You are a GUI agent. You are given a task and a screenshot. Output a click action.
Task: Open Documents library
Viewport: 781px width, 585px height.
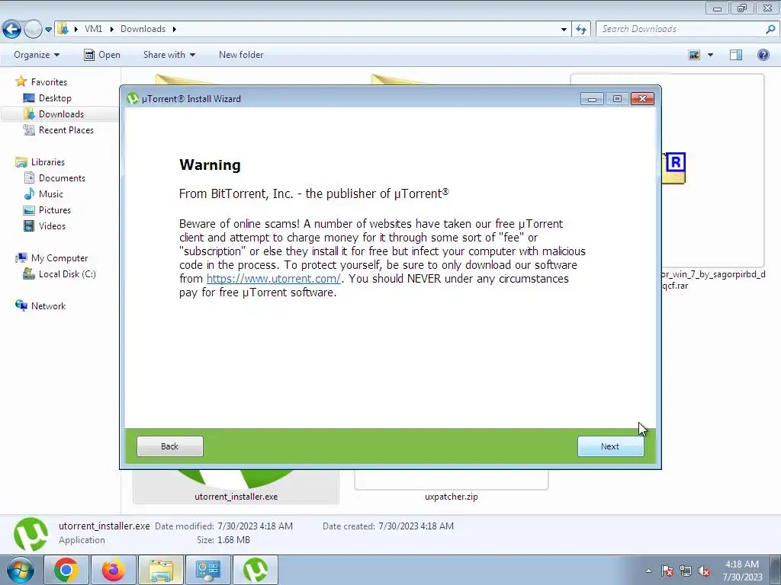(62, 178)
